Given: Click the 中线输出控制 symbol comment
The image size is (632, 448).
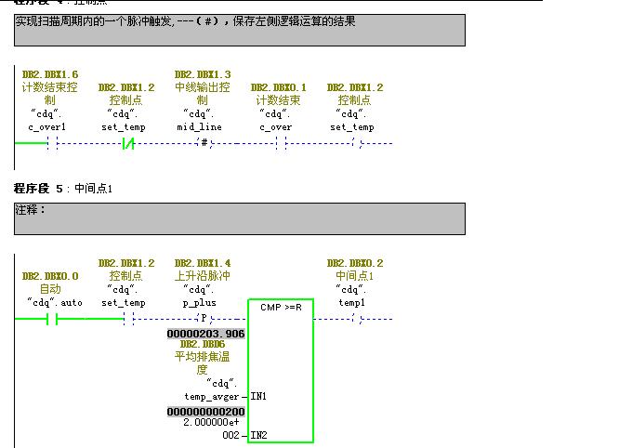Looking at the screenshot, I should 203,93.
